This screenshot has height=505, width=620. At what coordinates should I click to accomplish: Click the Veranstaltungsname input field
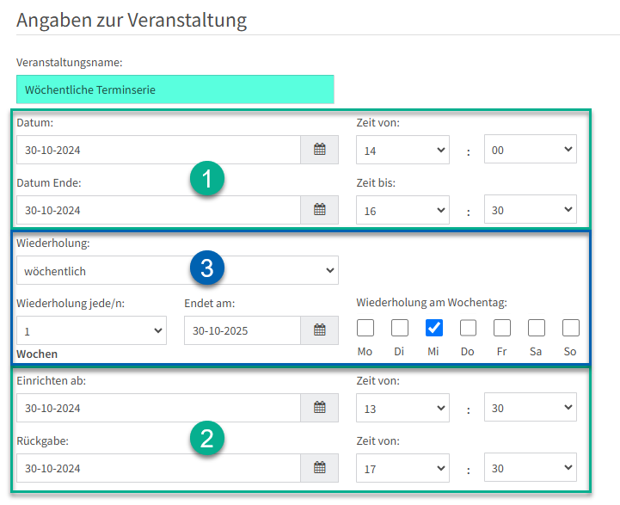(x=175, y=89)
